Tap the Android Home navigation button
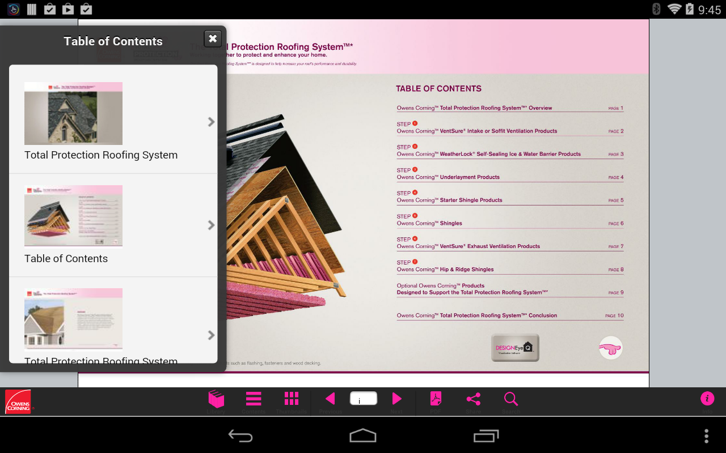This screenshot has height=453, width=726. click(x=363, y=435)
